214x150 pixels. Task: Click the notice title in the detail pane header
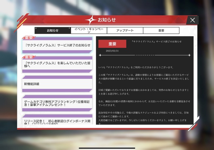point(156,42)
